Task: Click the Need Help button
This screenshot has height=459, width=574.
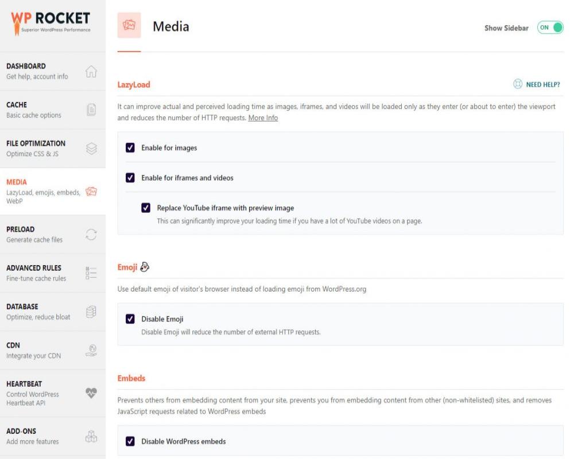Action: [537, 84]
